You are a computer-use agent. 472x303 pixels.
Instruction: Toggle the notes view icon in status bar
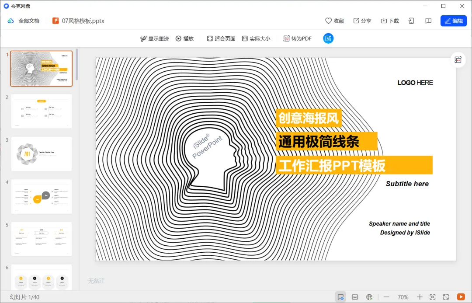point(340,297)
